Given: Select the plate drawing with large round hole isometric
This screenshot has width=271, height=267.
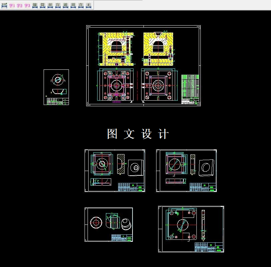Looking at the screenshot, I should 186,170.
